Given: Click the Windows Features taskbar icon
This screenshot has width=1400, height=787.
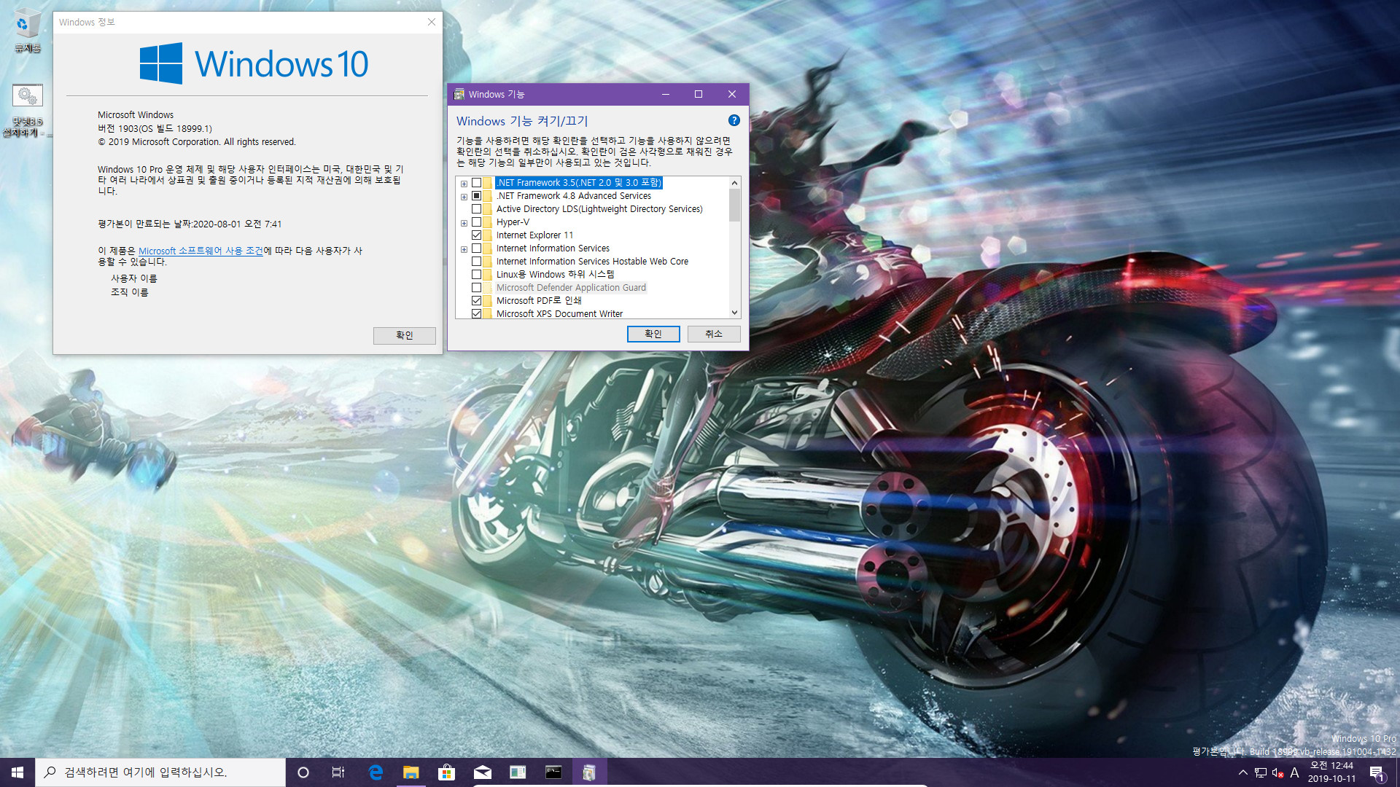Looking at the screenshot, I should [x=589, y=772].
